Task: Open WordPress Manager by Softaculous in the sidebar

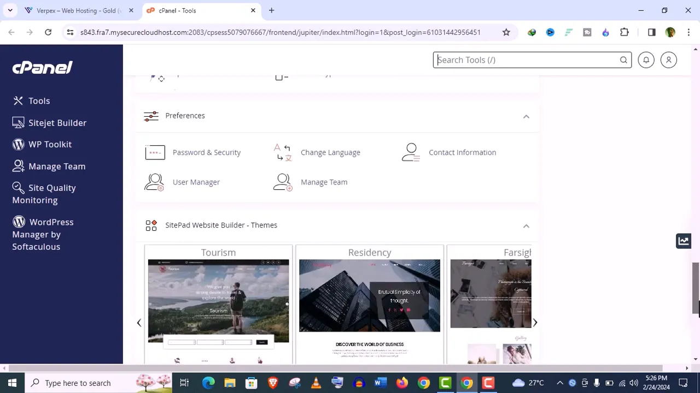Action: point(43,234)
